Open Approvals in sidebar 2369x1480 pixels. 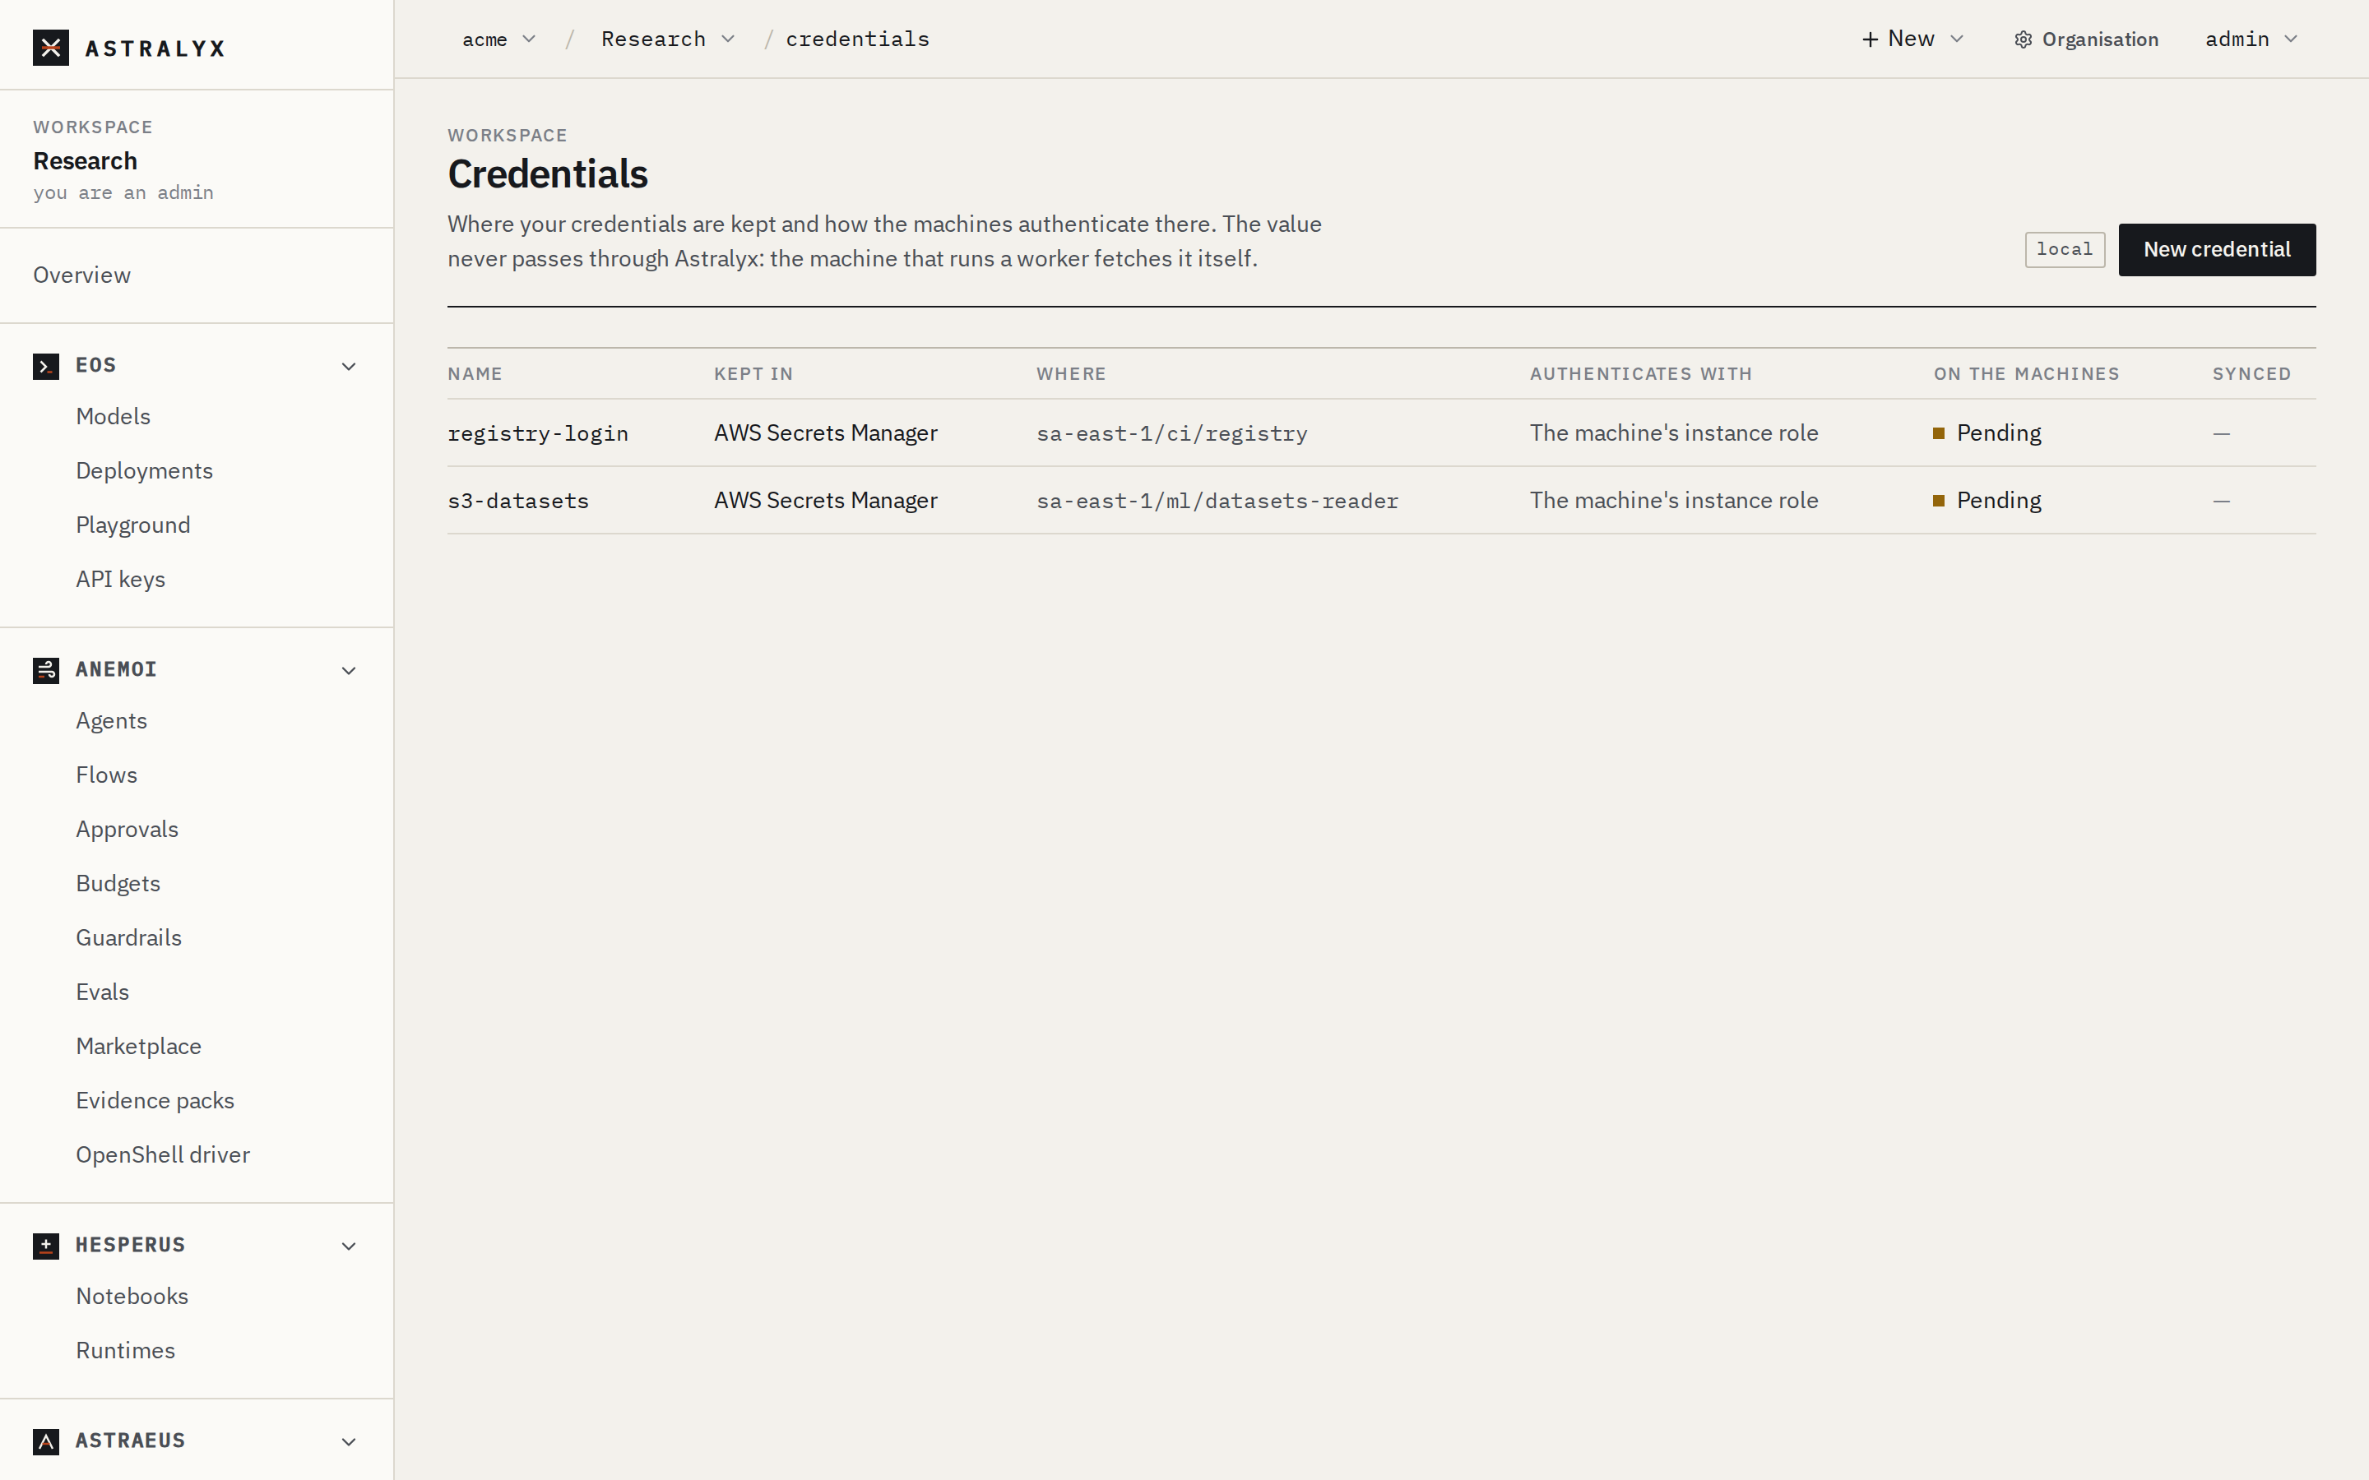[127, 830]
